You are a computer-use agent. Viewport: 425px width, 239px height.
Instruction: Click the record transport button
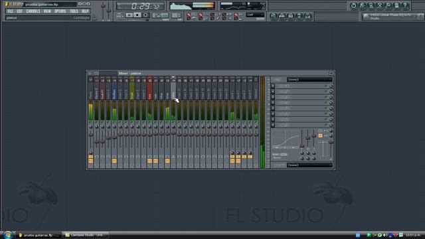[x=145, y=15]
